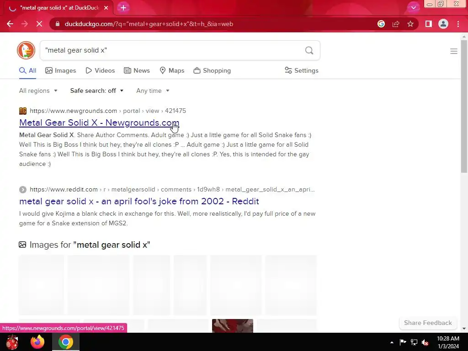468x351 pixels.
Task: Switch to the Images tab
Action: point(61,71)
